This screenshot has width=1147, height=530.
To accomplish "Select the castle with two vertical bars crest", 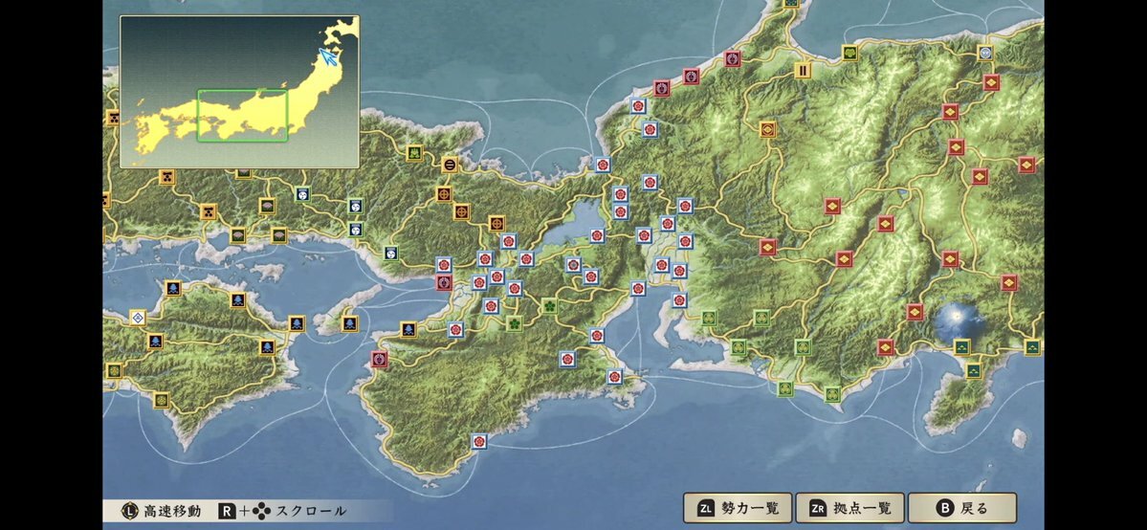I will point(803,69).
